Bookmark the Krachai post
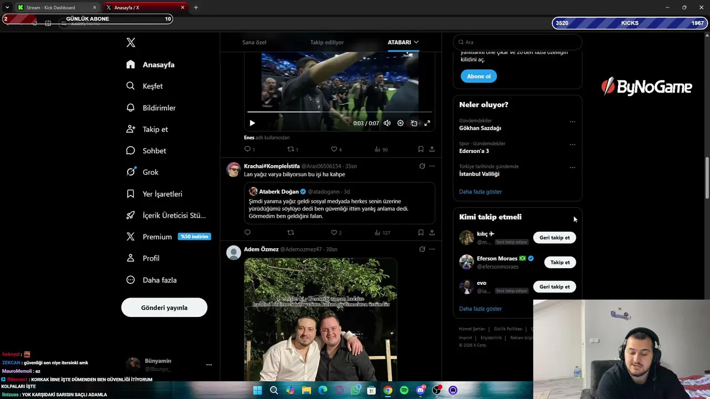 click(x=421, y=233)
